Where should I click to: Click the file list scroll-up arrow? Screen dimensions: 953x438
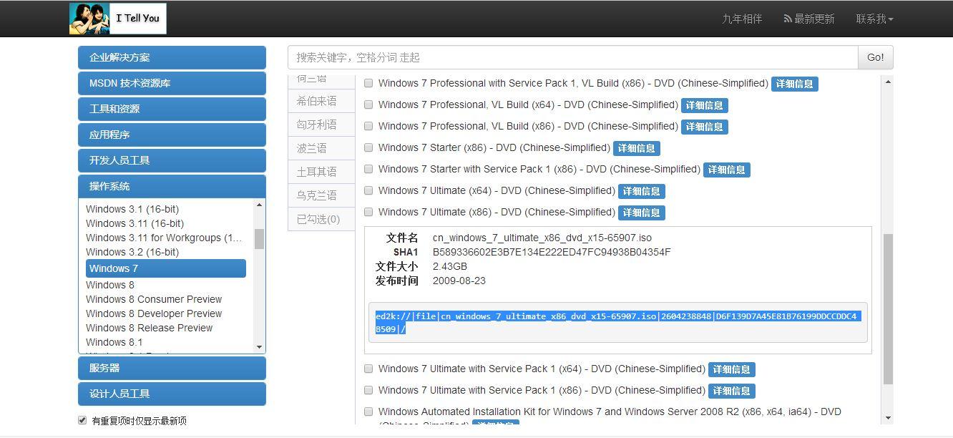point(888,82)
